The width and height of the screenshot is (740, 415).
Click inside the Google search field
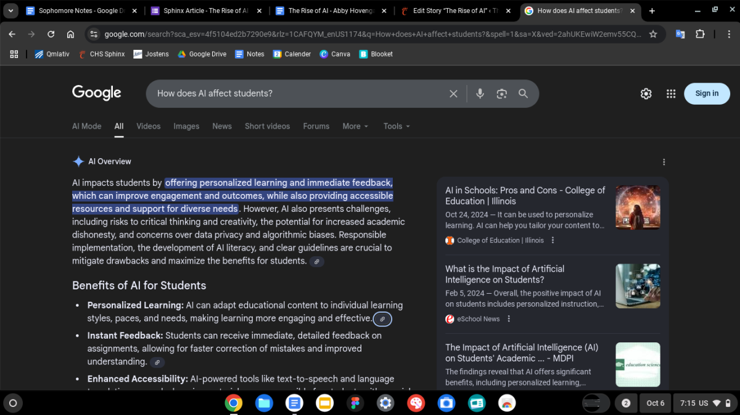296,94
